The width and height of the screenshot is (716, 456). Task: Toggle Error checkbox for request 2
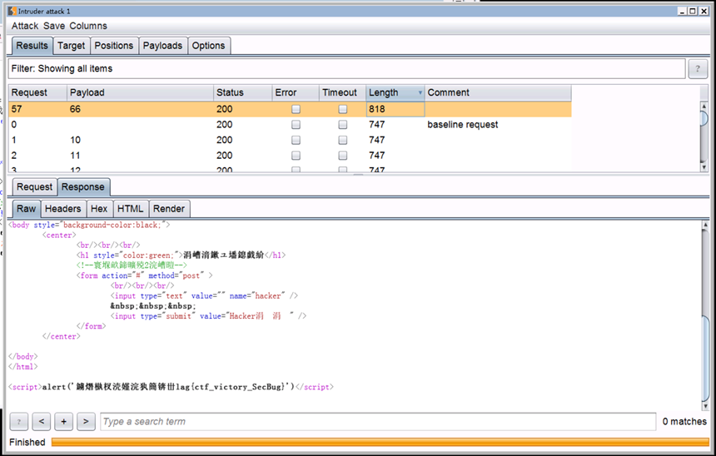296,156
